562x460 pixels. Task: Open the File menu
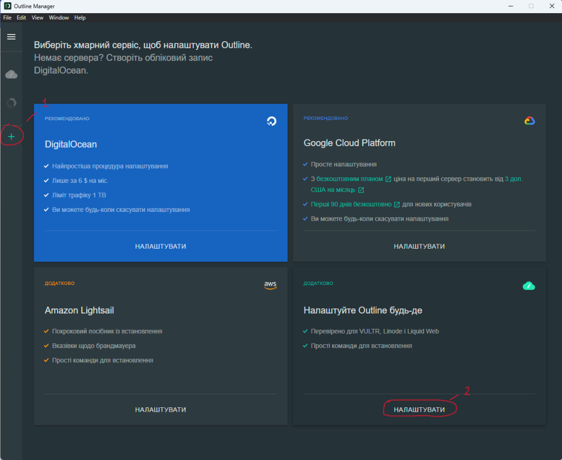click(x=7, y=18)
